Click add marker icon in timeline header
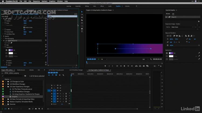This screenshot has width=202, height=113. 60,75
